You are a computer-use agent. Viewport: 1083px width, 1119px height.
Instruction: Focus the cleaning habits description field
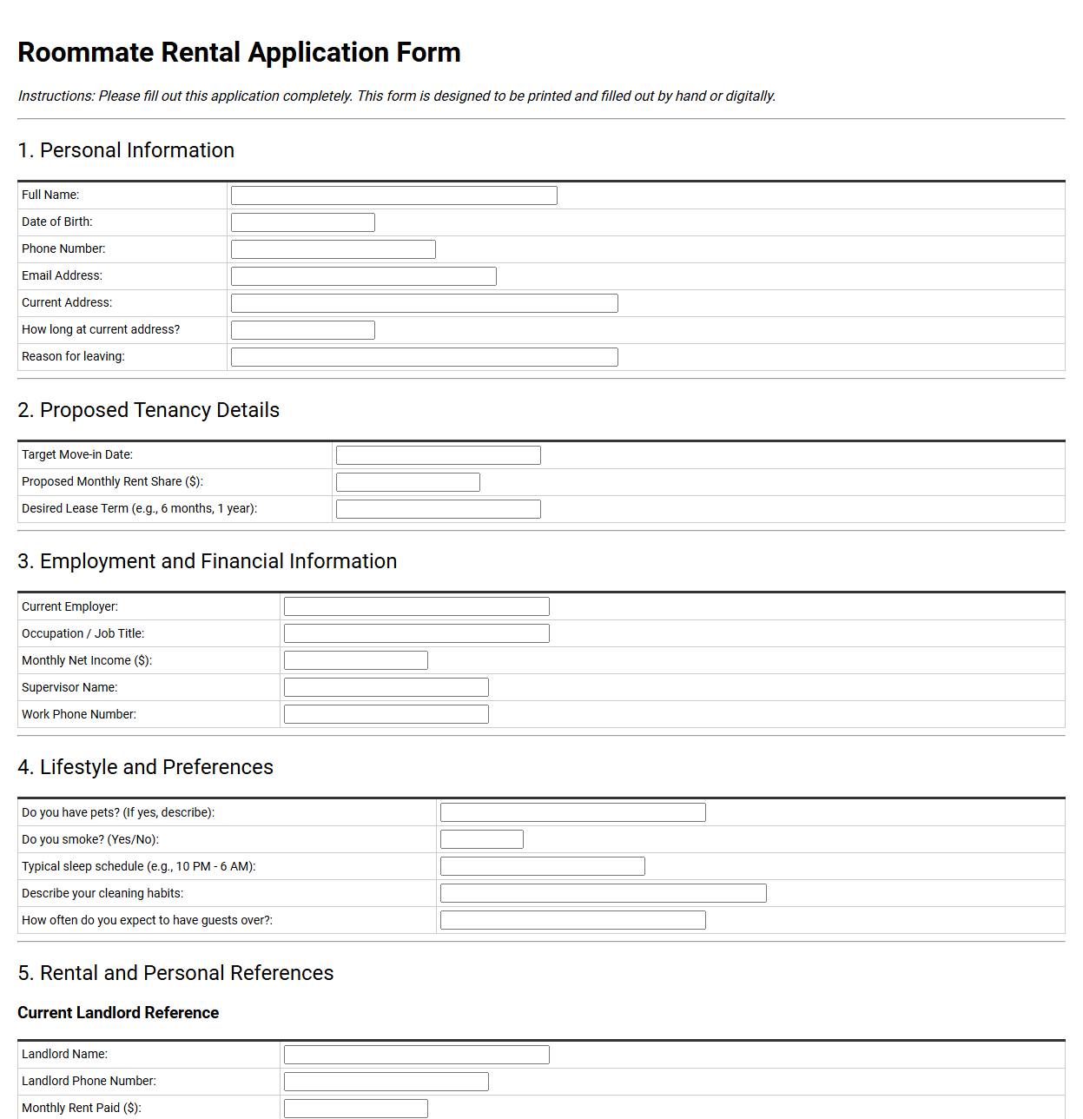[604, 893]
